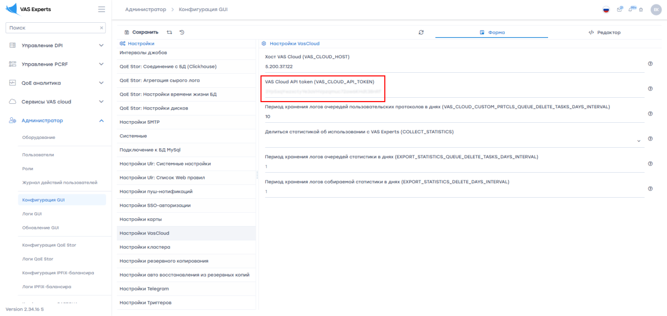The image size is (667, 316).
Task: Click the refresh icon left of Форма
Action: [x=421, y=32]
